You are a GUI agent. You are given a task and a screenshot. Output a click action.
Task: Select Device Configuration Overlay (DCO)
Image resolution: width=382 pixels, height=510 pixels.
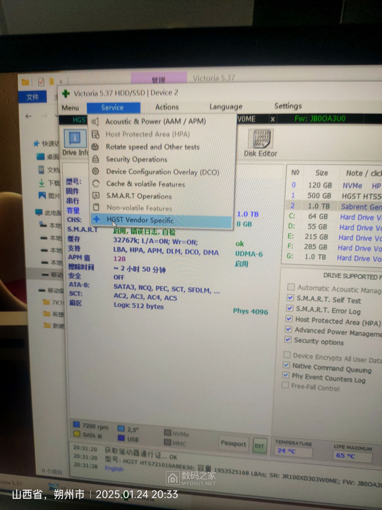coord(162,172)
